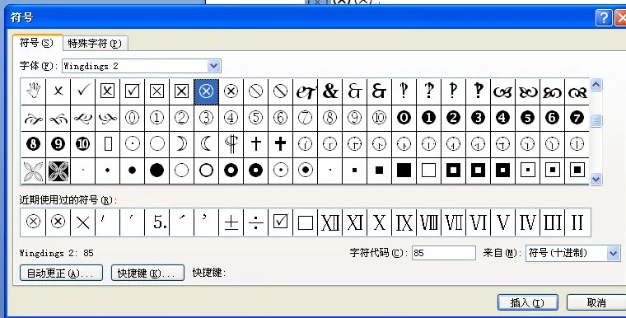This screenshot has height=318, width=626.
Task: Select the large solid black square symbol
Action: pyautogui.click(x=404, y=171)
